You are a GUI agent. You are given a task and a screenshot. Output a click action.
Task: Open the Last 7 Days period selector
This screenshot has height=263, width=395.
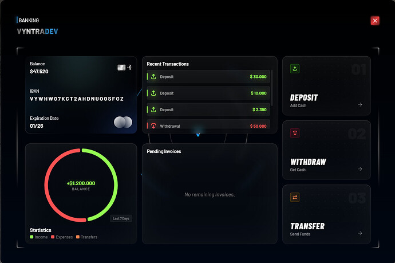(121, 218)
